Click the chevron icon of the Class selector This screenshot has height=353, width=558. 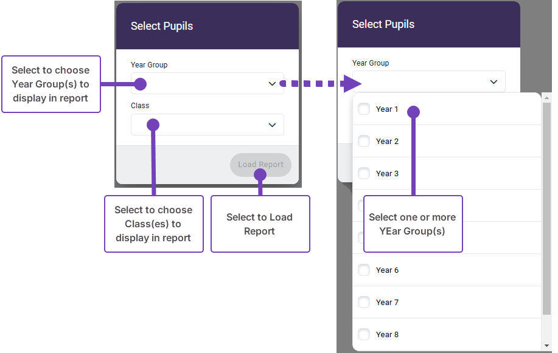click(x=272, y=125)
